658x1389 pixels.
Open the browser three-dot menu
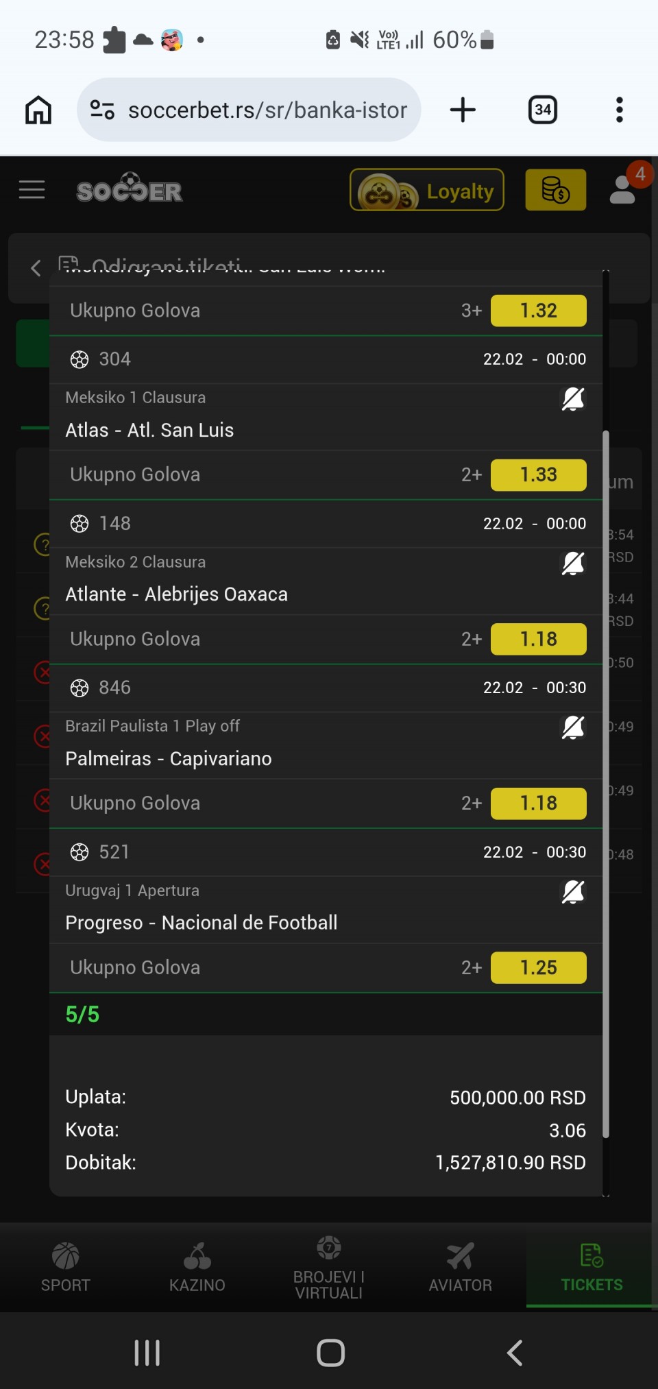pos(619,110)
